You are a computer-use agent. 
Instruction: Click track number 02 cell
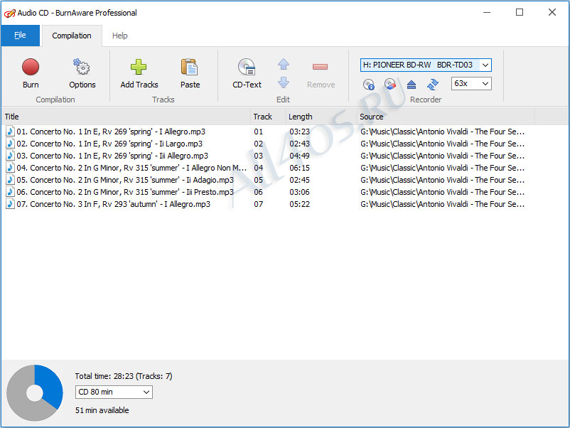pos(259,144)
